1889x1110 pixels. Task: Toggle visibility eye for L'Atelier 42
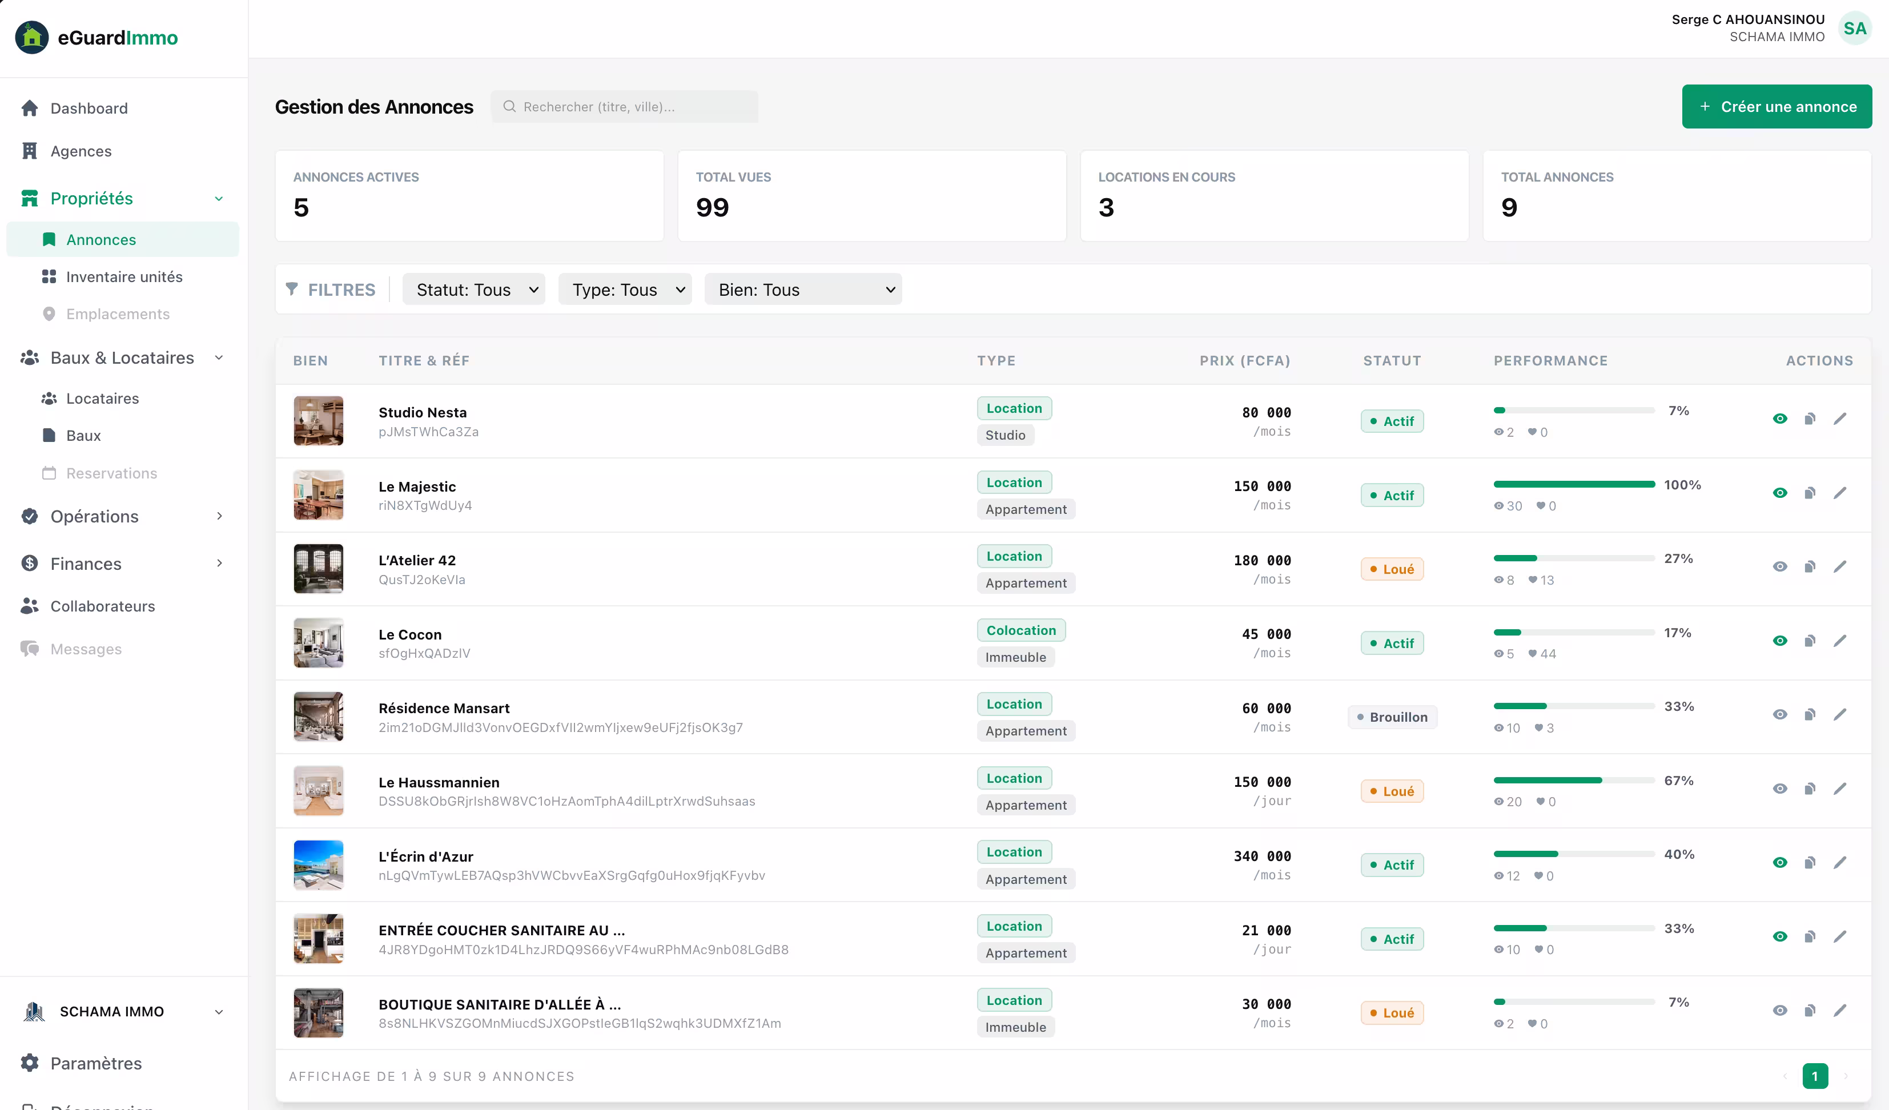tap(1779, 566)
